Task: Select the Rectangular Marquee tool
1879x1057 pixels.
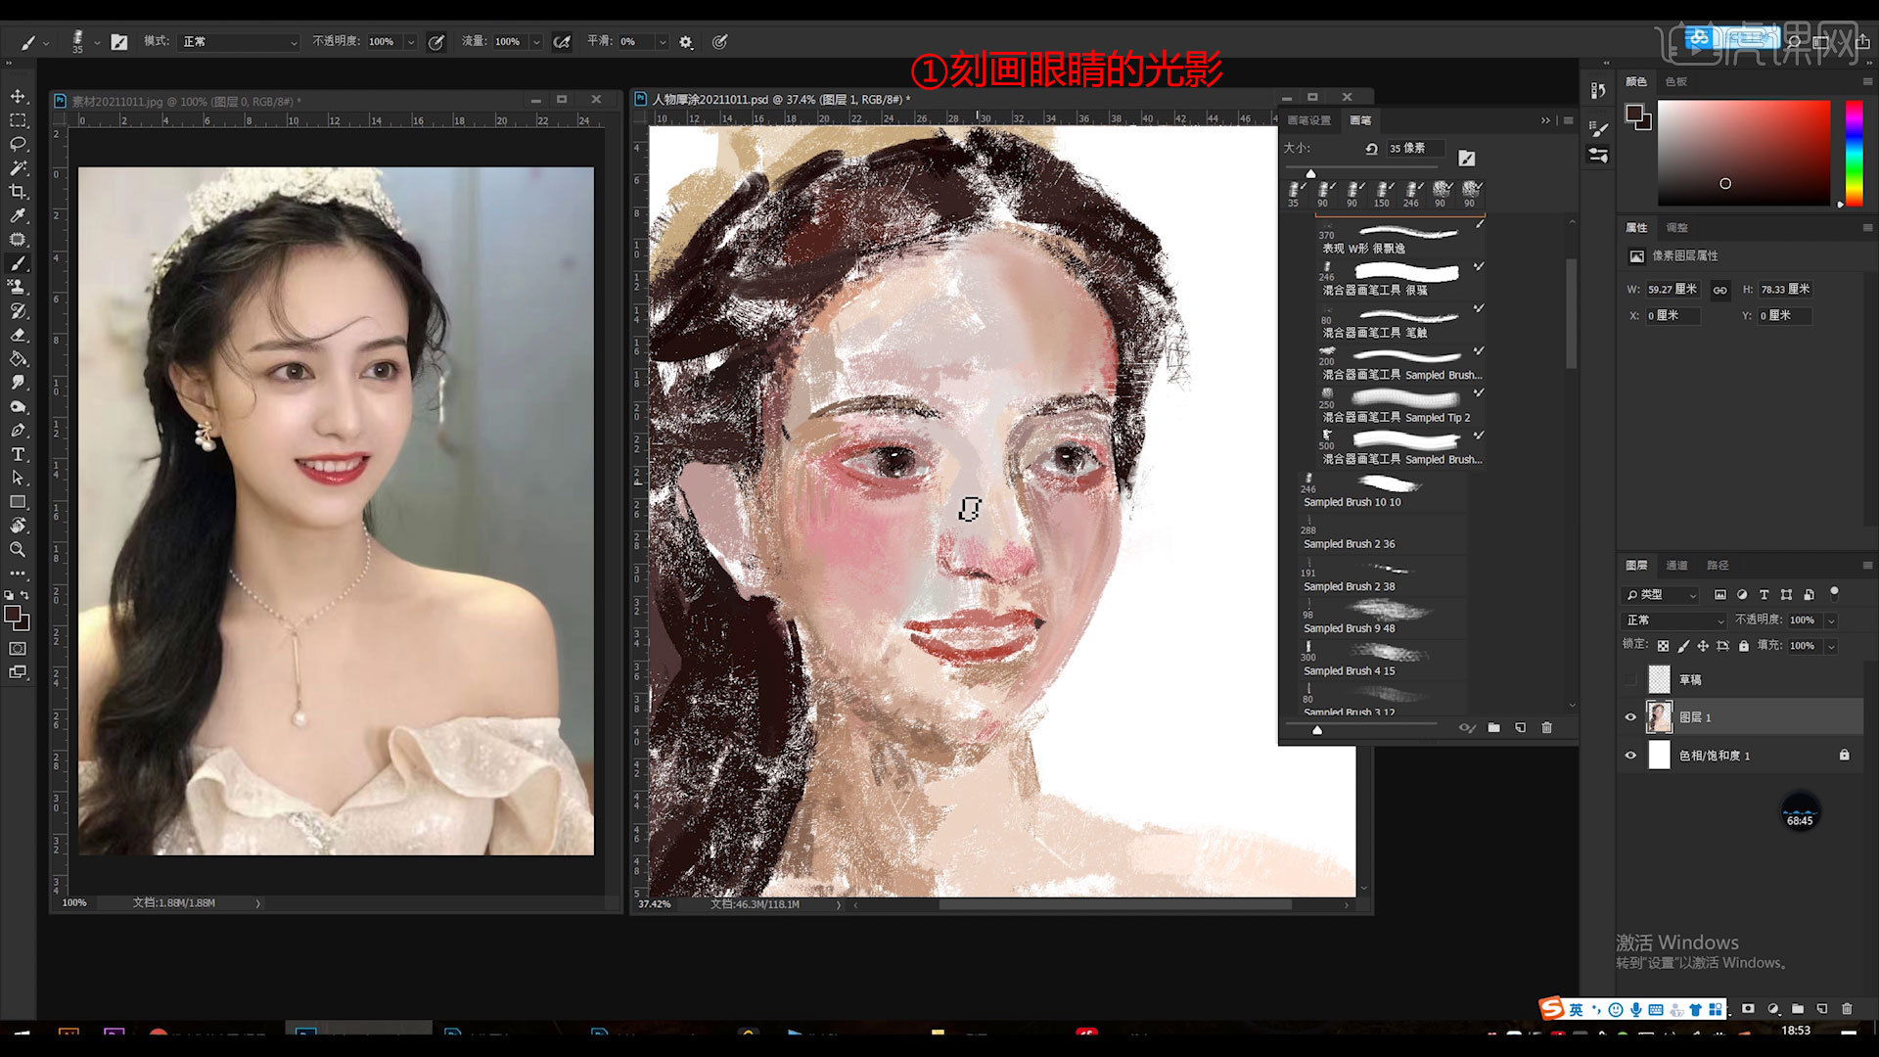Action: click(18, 120)
